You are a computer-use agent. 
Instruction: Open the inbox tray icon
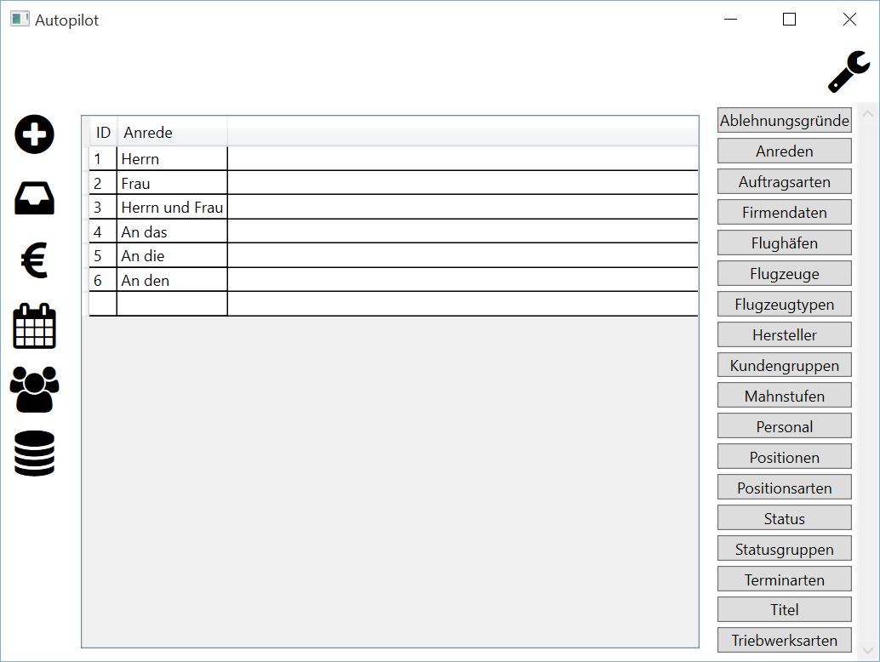click(34, 198)
